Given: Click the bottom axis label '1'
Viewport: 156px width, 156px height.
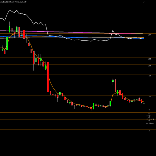Looking at the screenshot, I should (x=149, y=131).
